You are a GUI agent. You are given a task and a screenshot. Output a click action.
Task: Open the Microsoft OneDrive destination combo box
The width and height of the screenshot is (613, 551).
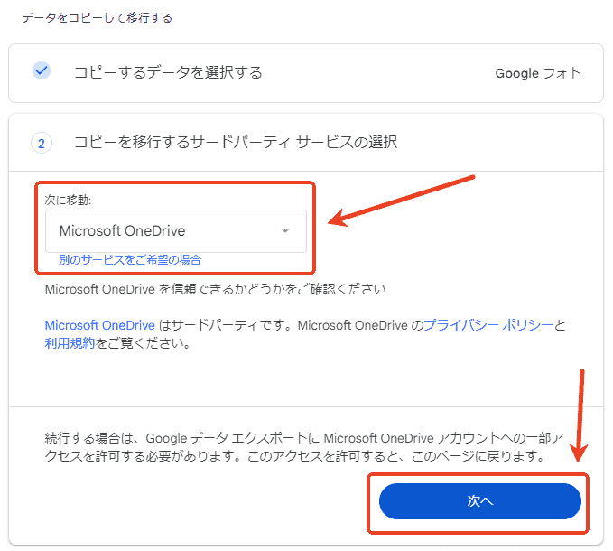175,231
